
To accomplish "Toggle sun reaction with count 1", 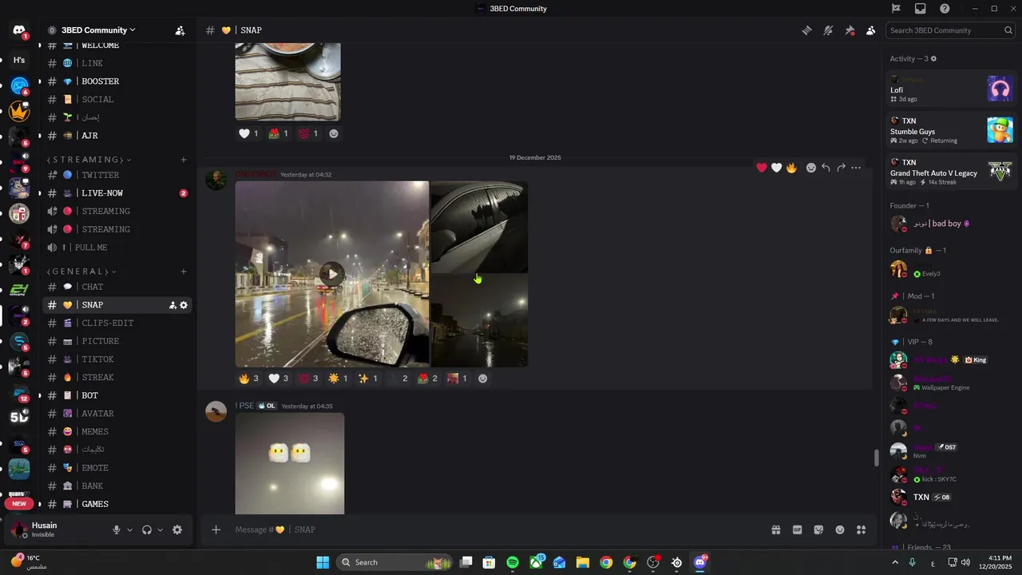I will click(x=339, y=379).
